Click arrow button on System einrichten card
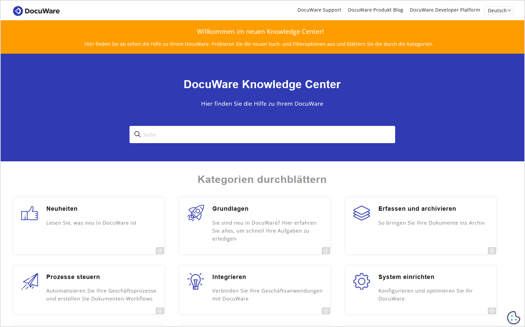525x327 pixels. pyautogui.click(x=492, y=311)
